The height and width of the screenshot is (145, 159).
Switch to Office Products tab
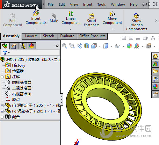coord(92,36)
